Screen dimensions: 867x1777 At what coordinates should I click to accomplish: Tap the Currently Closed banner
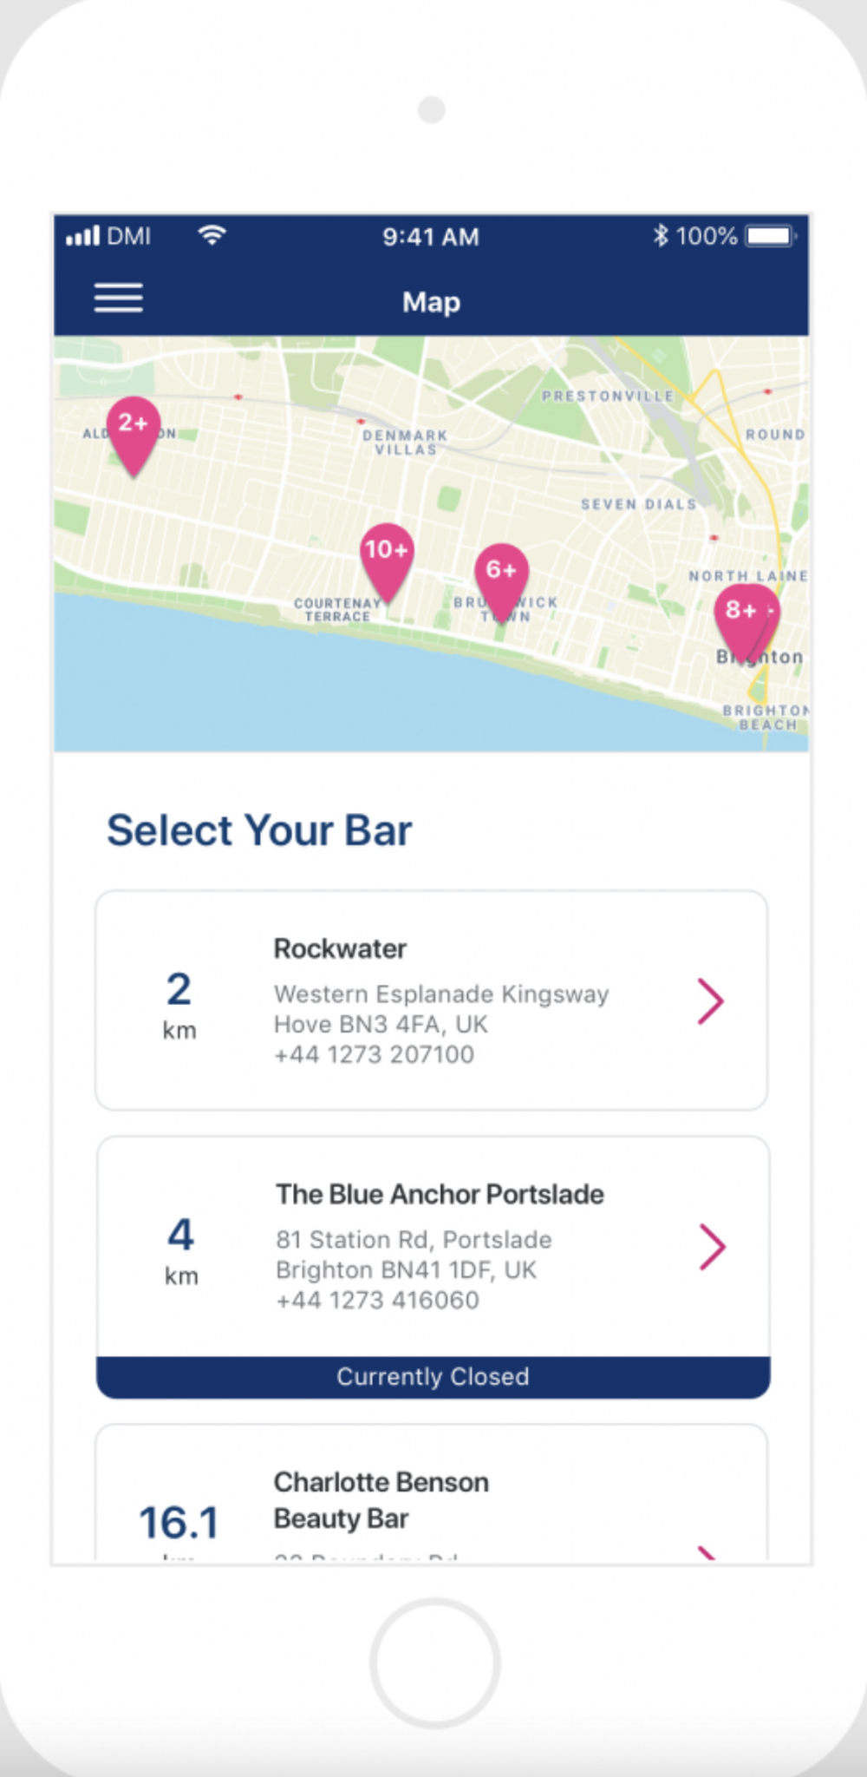(x=433, y=1377)
